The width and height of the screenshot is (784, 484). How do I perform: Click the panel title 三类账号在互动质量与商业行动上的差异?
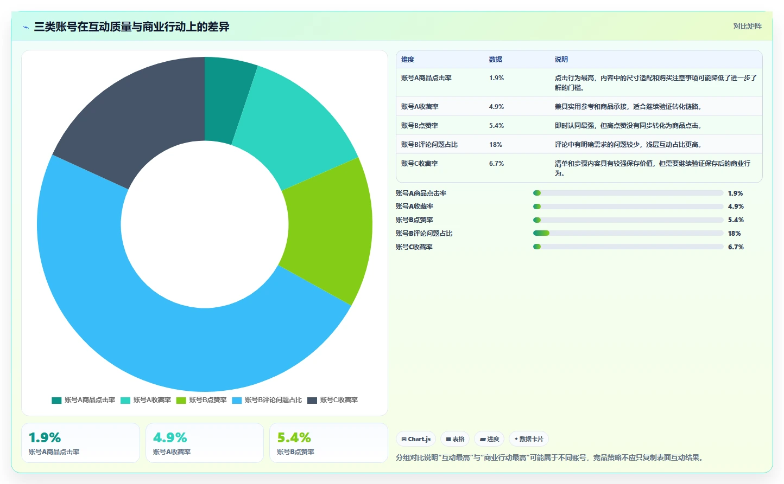(x=131, y=27)
